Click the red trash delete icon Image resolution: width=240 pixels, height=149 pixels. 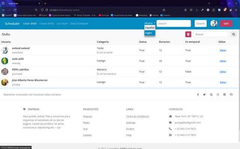[188, 34]
